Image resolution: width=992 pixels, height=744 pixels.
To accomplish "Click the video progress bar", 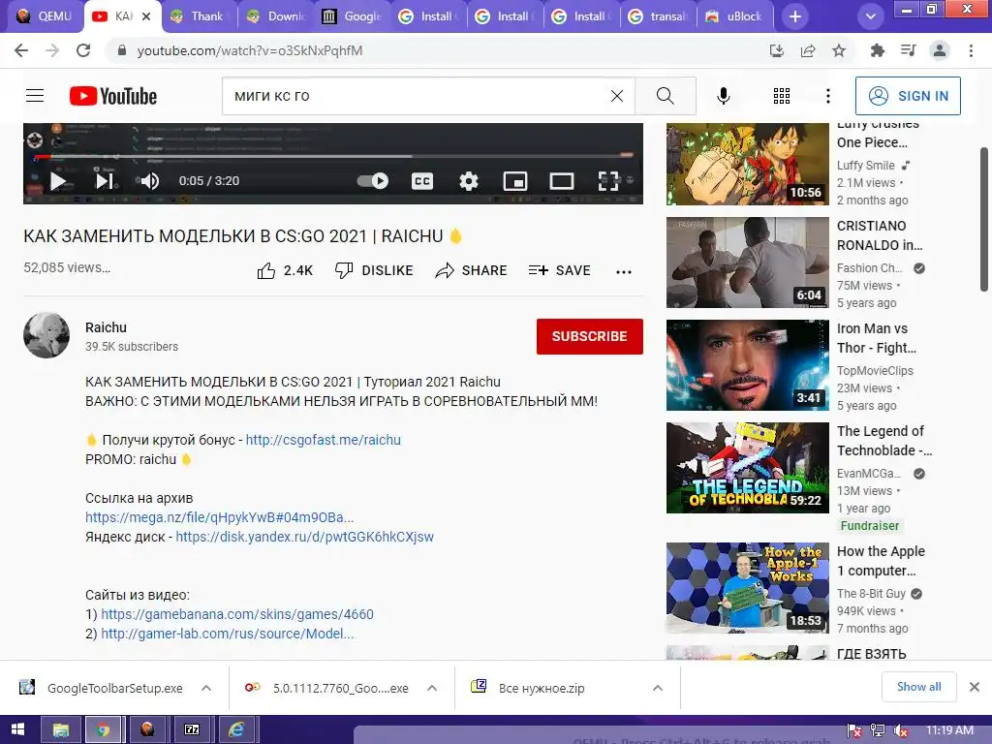I will pos(333,156).
